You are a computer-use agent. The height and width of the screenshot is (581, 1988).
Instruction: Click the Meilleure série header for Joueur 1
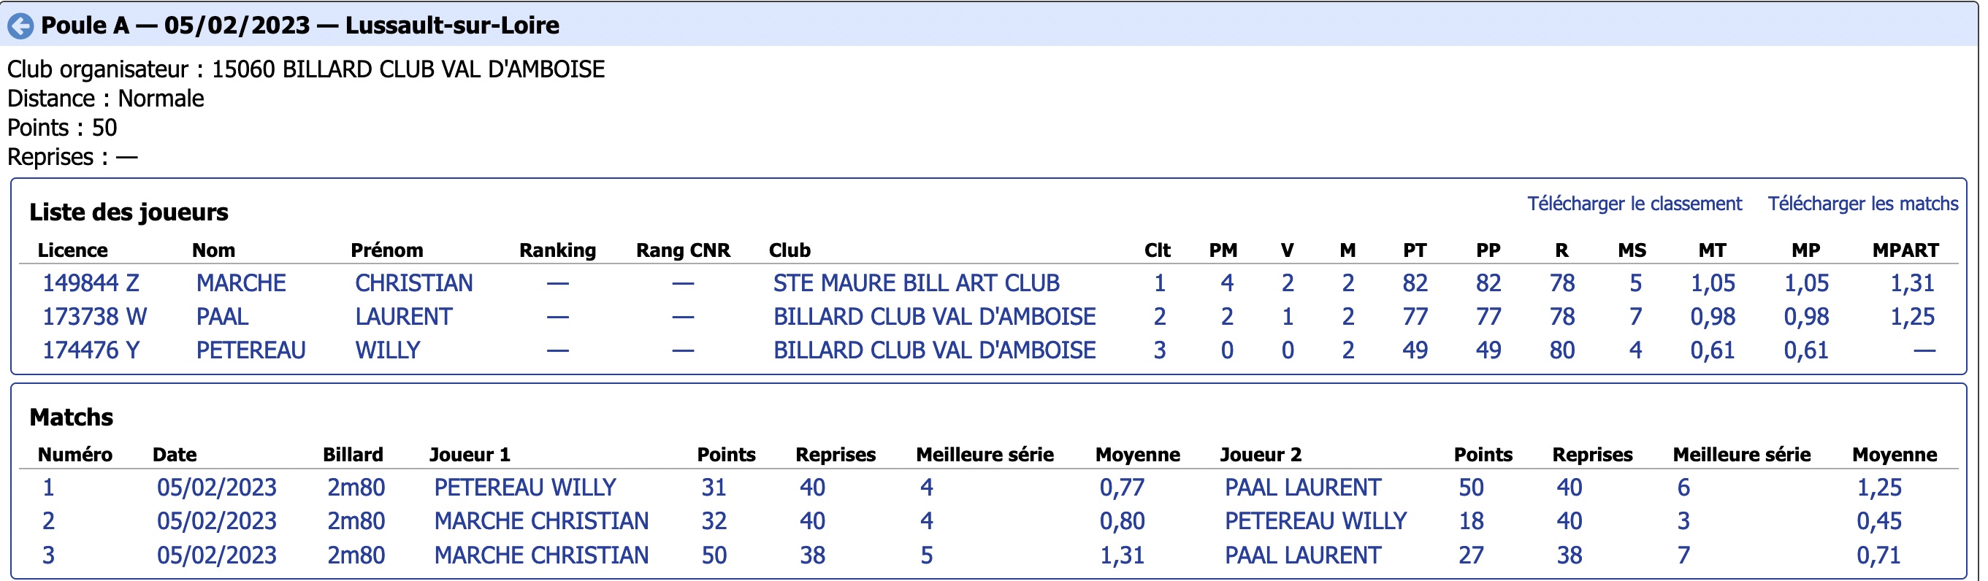985,455
